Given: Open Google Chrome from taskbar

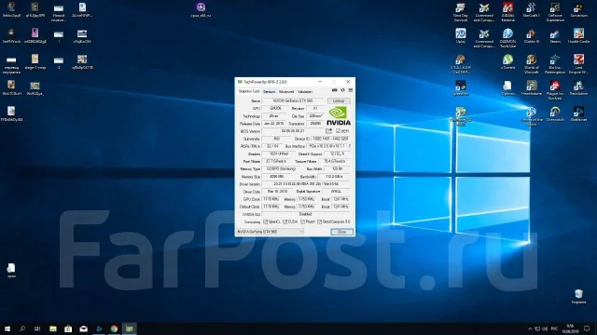Looking at the screenshot, I should click(x=114, y=328).
